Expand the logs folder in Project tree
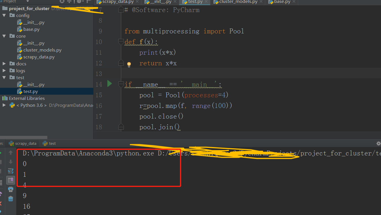The height and width of the screenshot is (215, 381). [4, 71]
